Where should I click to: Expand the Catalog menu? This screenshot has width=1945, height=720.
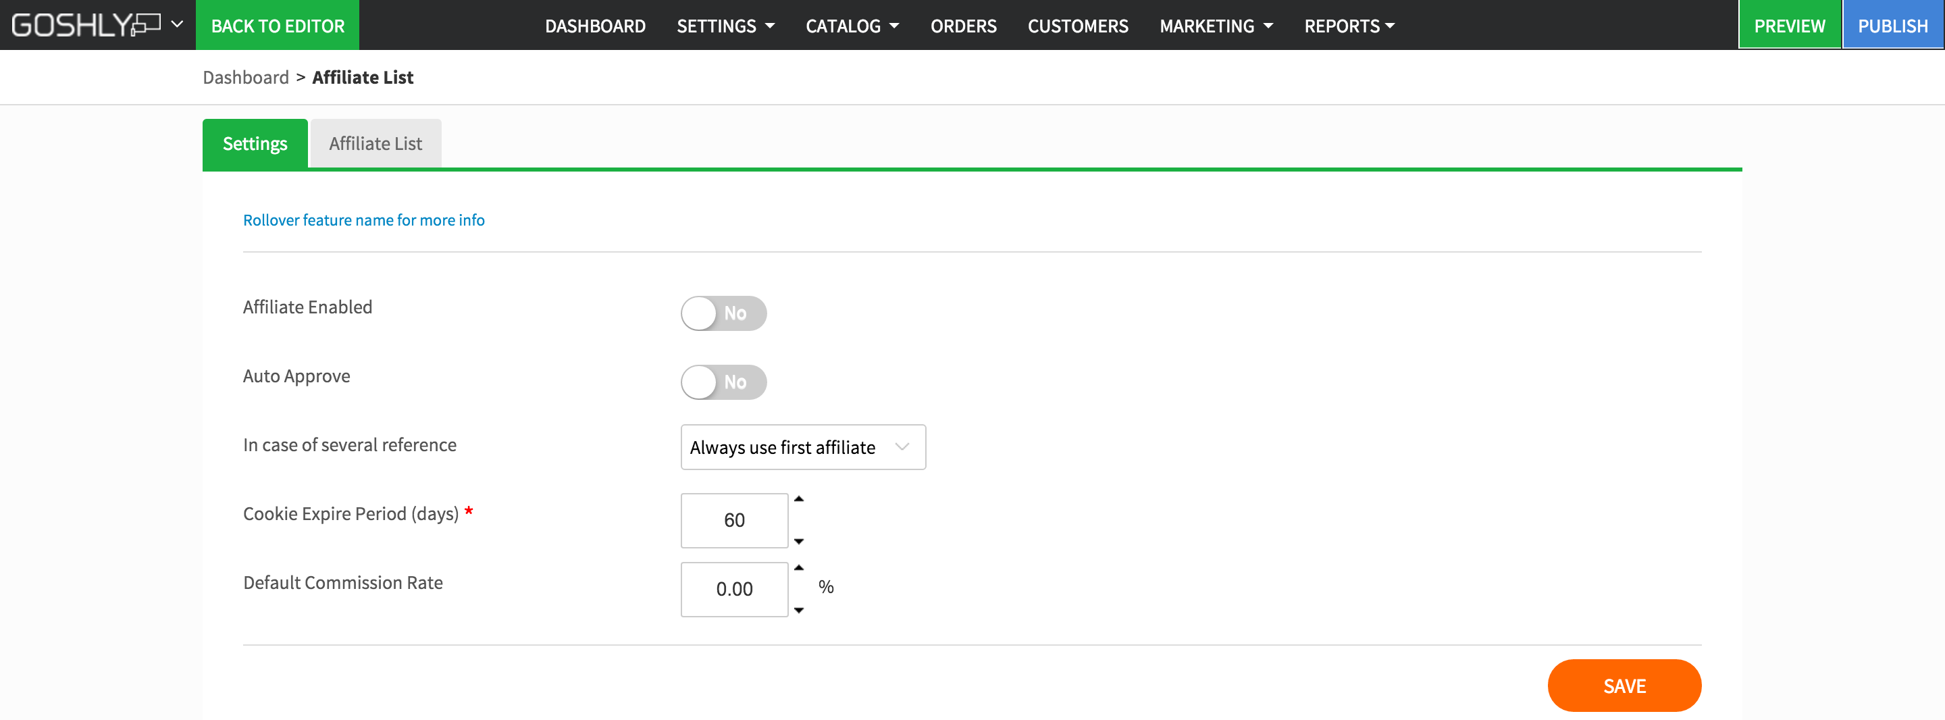(852, 26)
